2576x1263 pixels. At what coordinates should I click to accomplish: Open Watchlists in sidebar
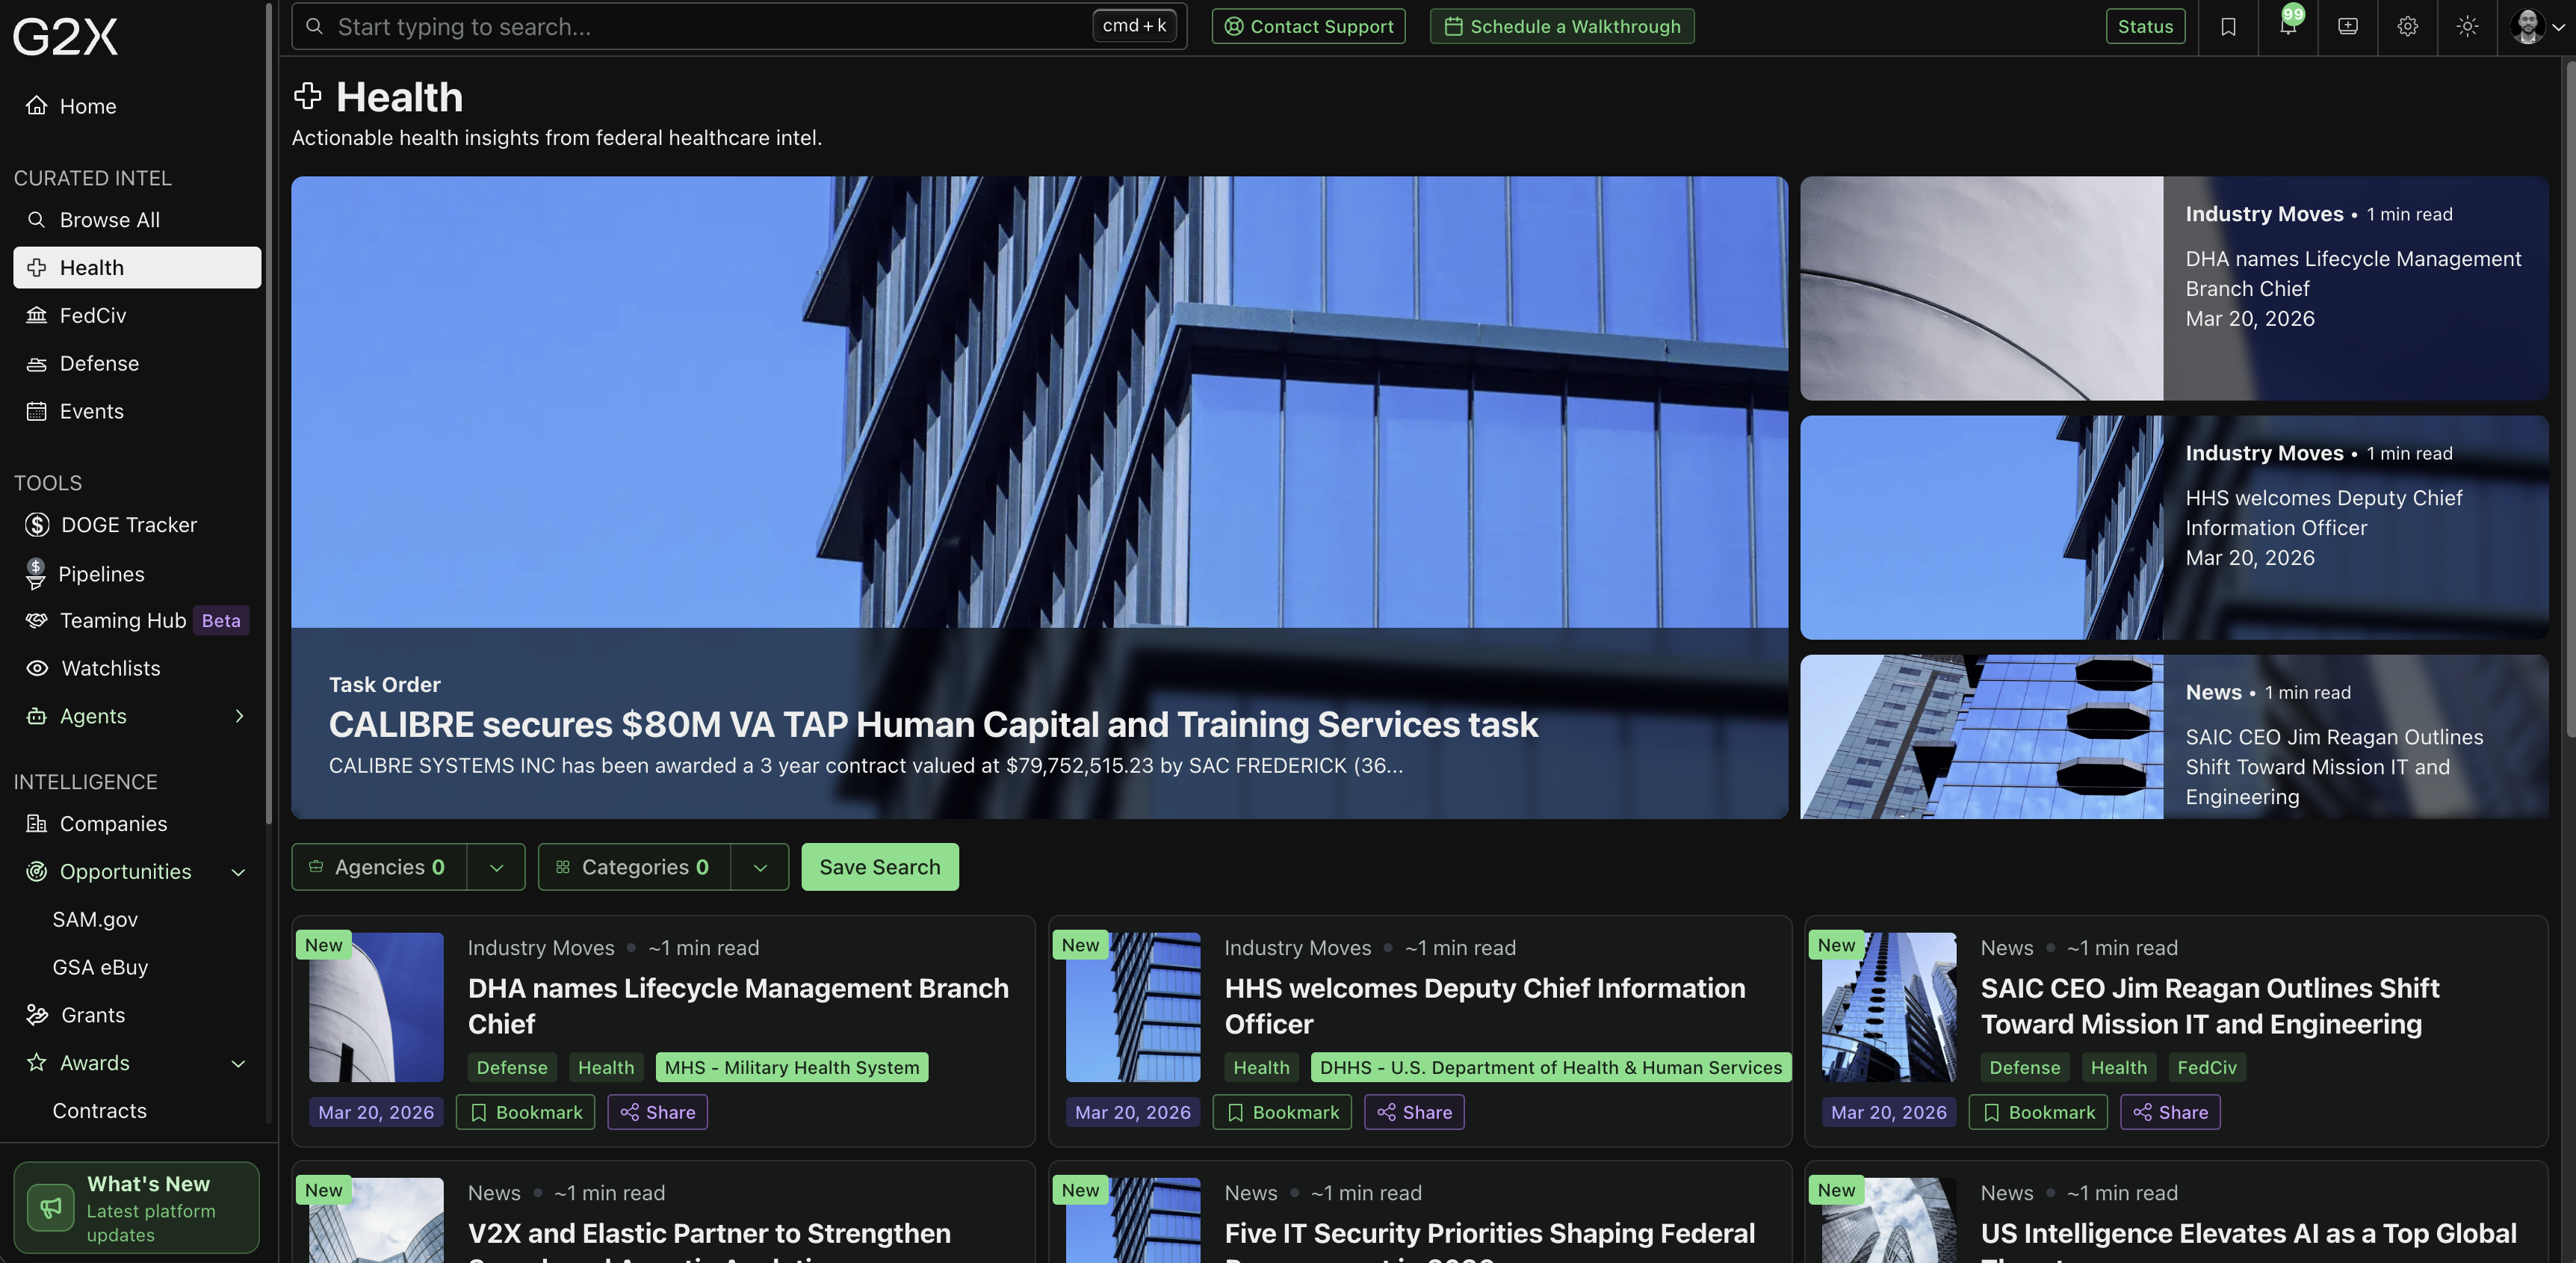(137, 669)
